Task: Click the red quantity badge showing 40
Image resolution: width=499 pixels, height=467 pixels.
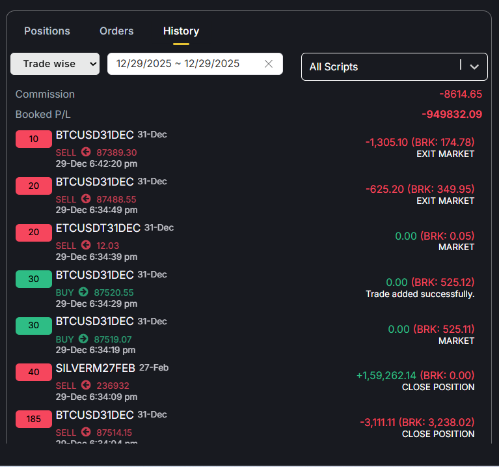Action: tap(34, 372)
